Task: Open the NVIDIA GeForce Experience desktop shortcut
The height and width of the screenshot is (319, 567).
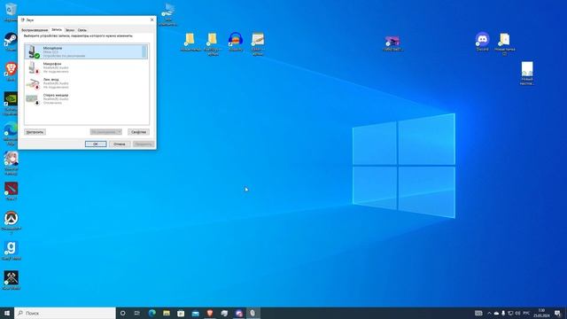Action: point(11,103)
